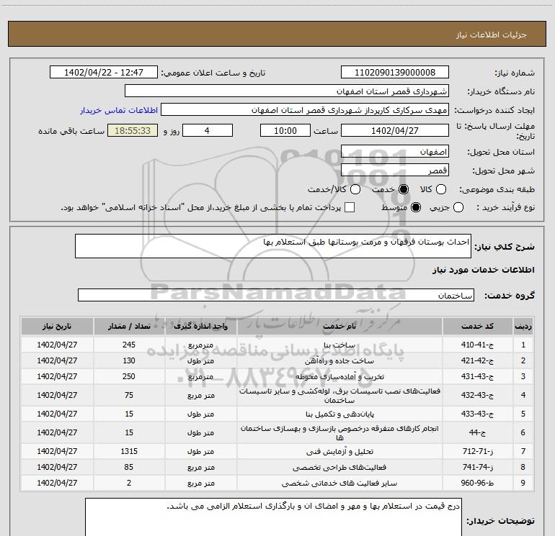Image resolution: width=555 pixels, height=536 pixels.
Task: Click the request number field 1102090139000008
Action: 395,73
